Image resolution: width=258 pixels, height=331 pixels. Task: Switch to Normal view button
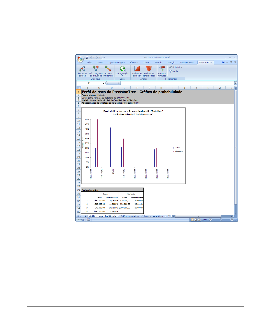[x=193, y=220]
